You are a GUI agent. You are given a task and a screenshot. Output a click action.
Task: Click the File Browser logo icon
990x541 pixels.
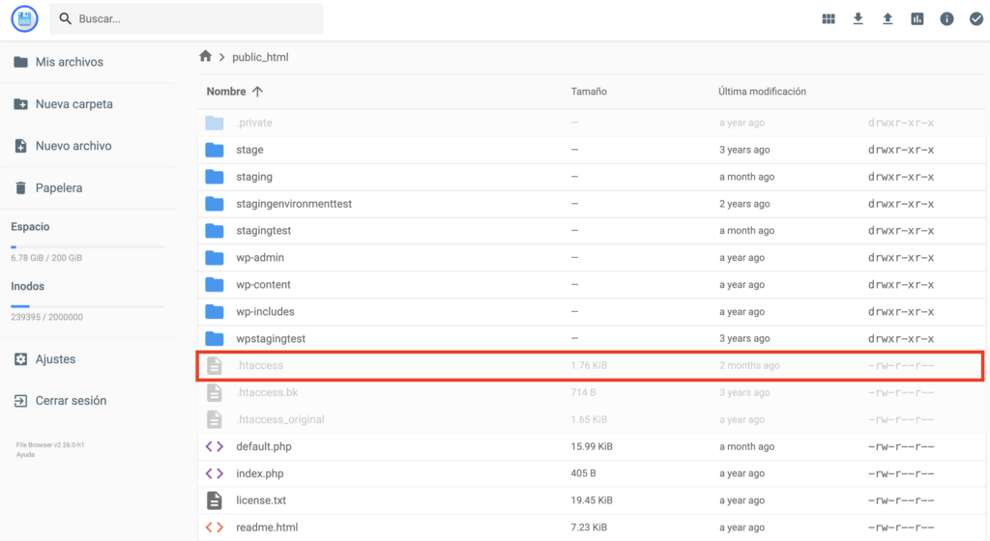click(24, 18)
